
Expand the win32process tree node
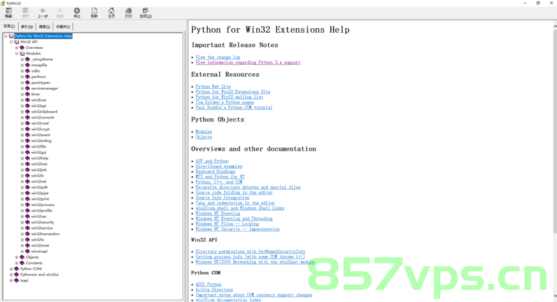(x=22, y=205)
